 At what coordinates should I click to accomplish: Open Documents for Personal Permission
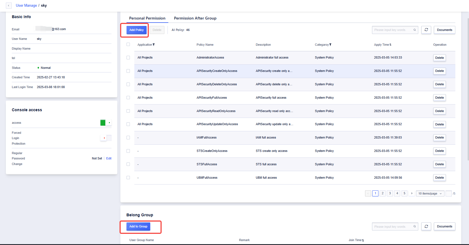point(444,30)
